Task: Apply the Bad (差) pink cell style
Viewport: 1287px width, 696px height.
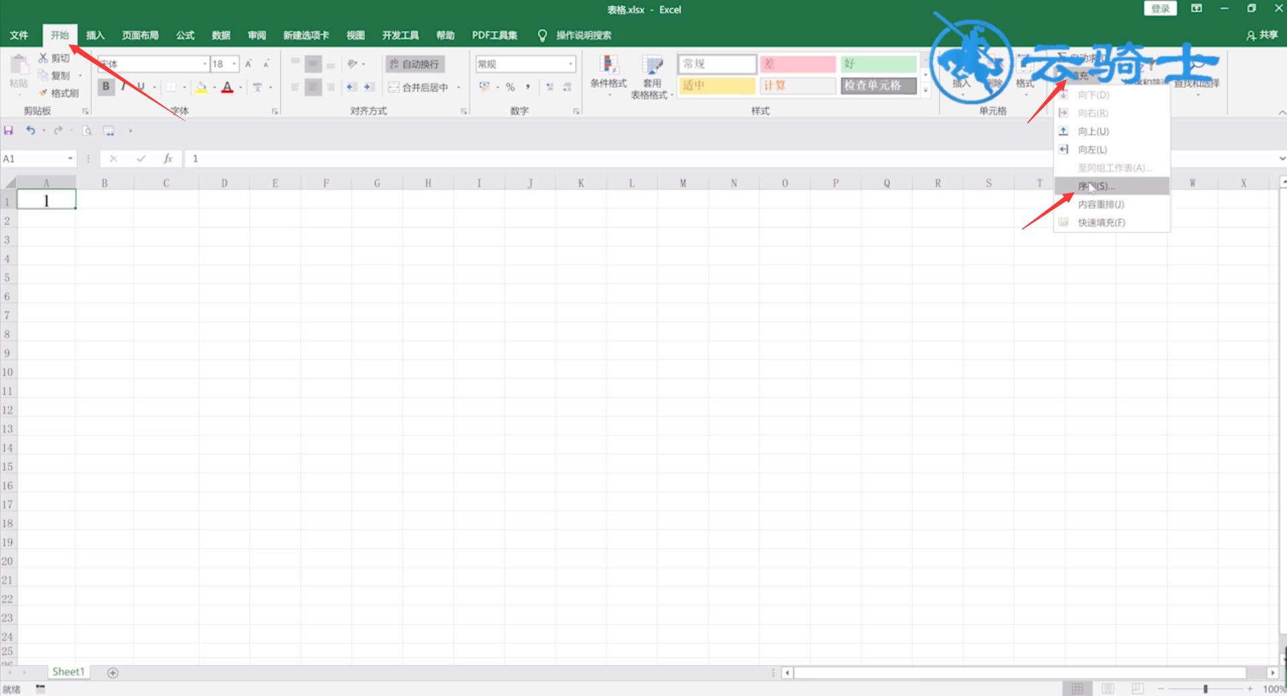Action: pos(798,64)
